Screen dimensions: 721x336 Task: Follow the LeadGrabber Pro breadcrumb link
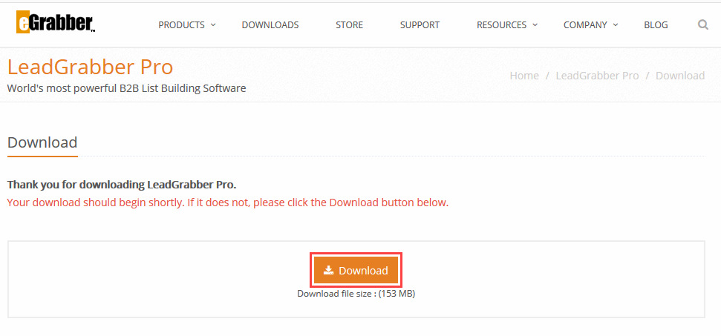597,76
